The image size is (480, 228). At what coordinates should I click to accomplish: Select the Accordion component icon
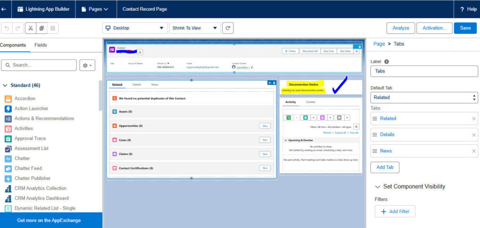pos(8,99)
